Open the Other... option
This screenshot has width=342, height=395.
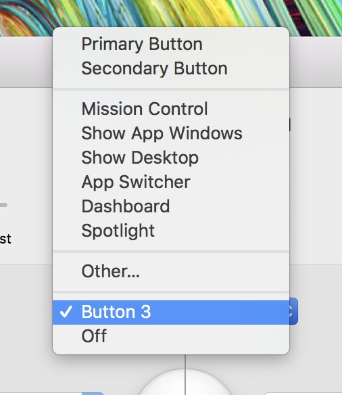(171, 271)
